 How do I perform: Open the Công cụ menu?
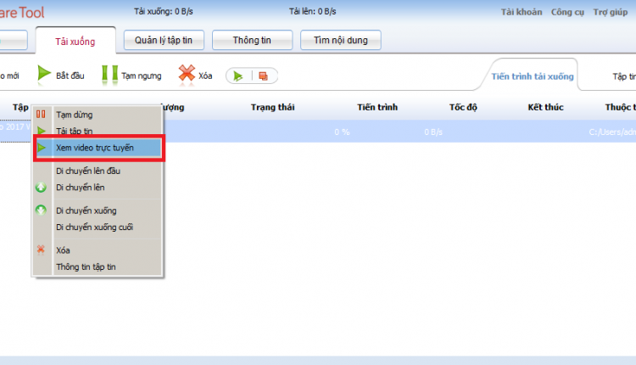567,12
